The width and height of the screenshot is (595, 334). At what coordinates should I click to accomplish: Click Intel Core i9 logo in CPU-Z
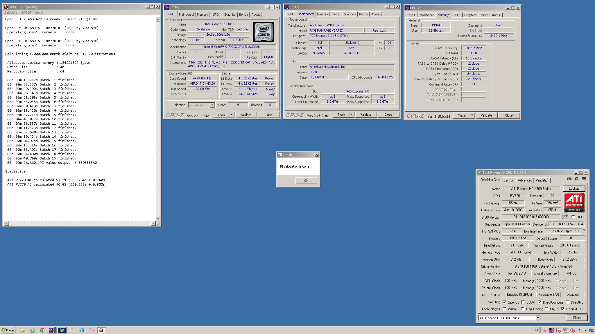[264, 32]
